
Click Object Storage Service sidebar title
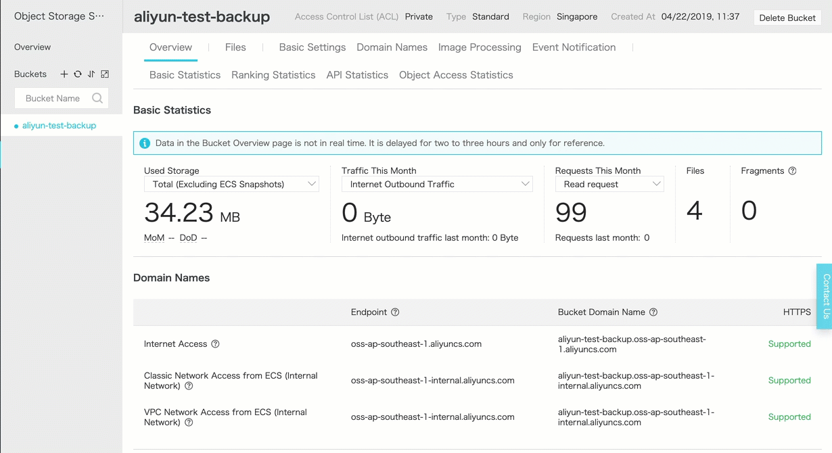click(x=60, y=16)
